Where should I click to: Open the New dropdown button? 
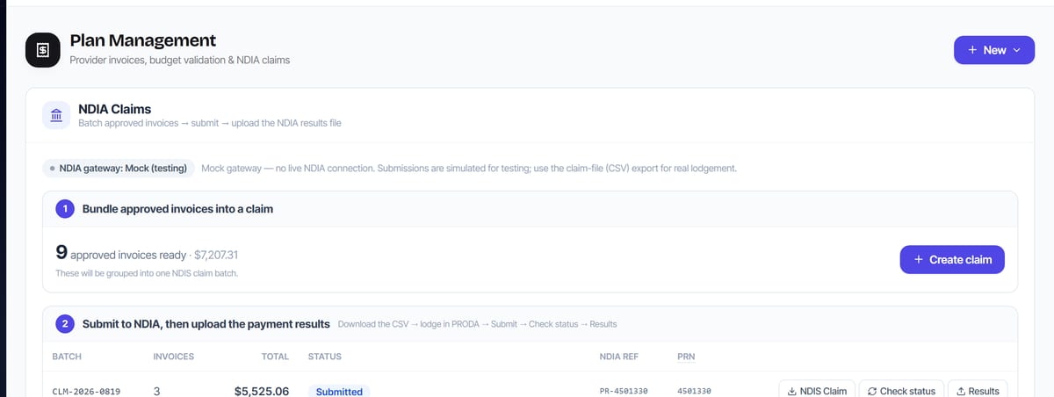pyautogui.click(x=994, y=50)
